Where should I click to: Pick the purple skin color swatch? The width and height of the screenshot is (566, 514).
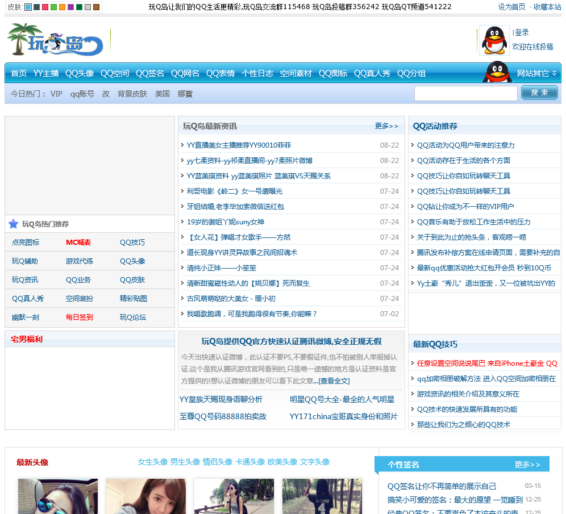click(x=70, y=7)
